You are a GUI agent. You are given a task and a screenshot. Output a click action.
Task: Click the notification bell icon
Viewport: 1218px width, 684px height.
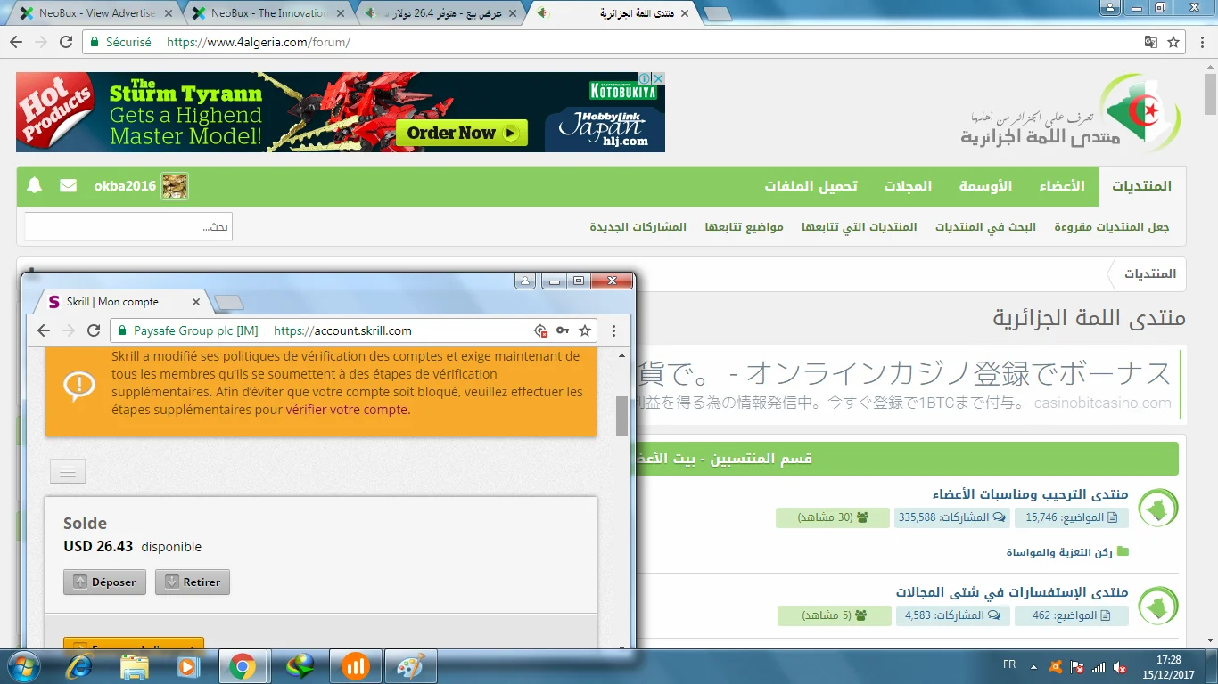(x=35, y=186)
